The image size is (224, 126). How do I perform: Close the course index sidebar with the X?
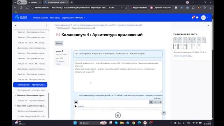(16, 26)
